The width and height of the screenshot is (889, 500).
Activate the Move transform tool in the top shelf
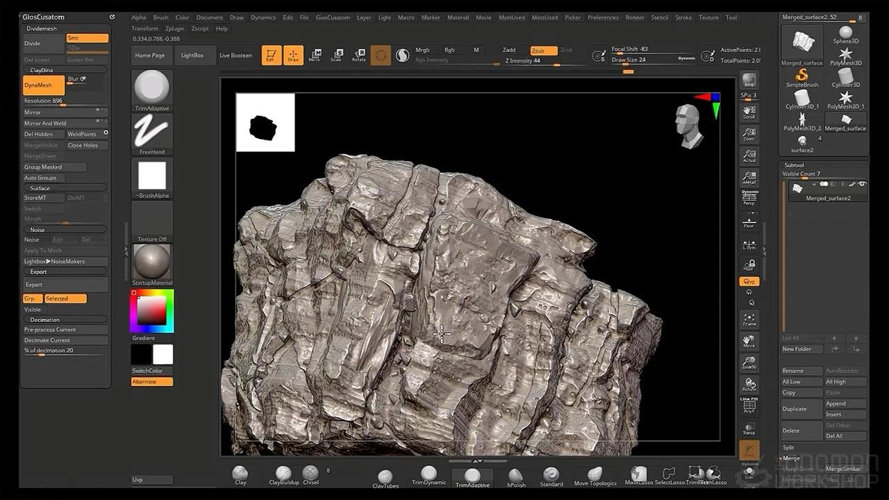tap(315, 56)
